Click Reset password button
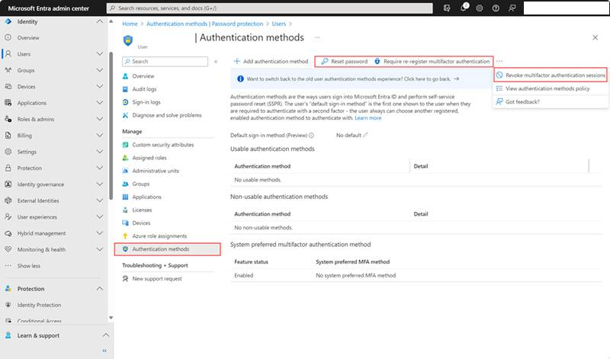This screenshot has width=610, height=359. (344, 62)
